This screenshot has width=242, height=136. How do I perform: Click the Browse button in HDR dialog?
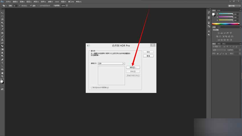click(x=133, y=67)
